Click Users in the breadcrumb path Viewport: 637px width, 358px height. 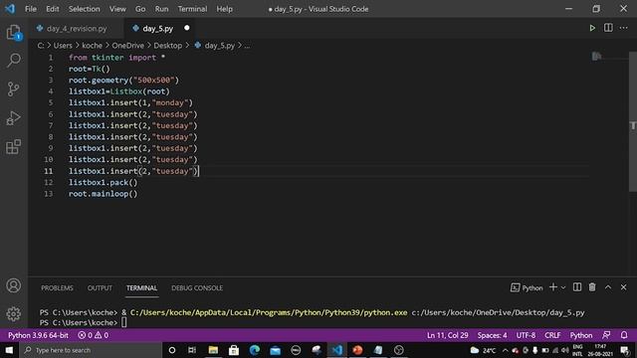coord(63,46)
